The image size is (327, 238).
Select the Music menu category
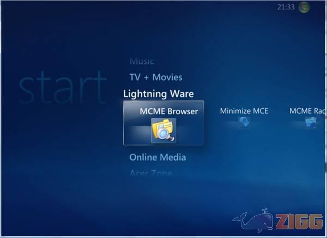(x=142, y=61)
